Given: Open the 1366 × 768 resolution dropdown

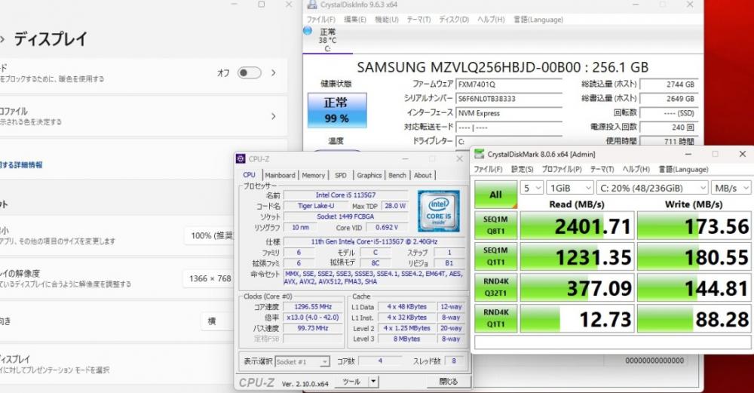Looking at the screenshot, I should pos(209,278).
